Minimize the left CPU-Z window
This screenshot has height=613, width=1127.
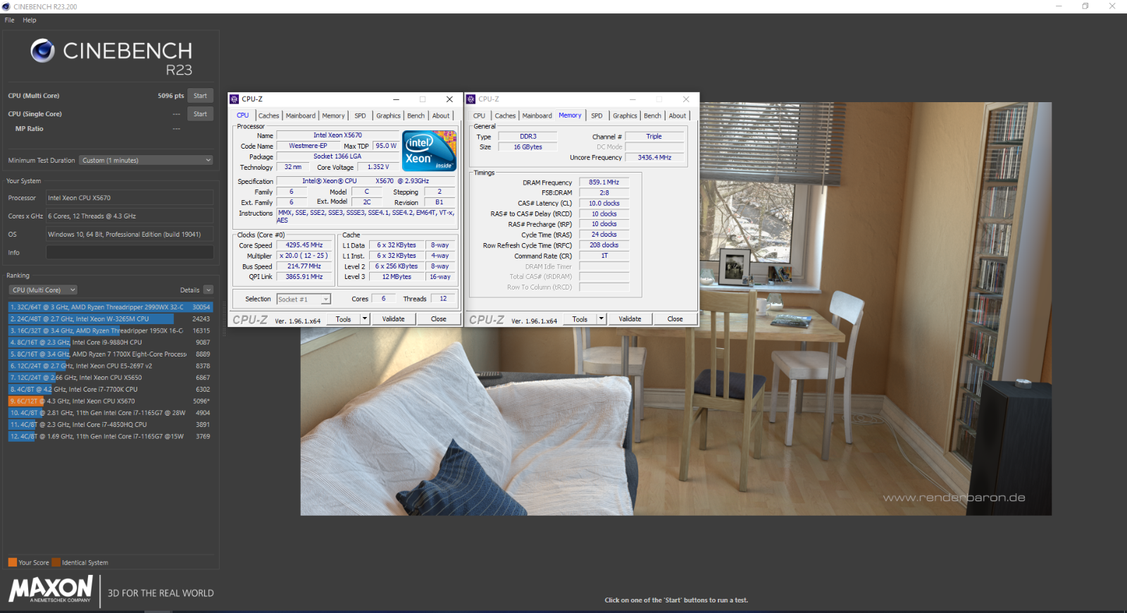pos(396,99)
